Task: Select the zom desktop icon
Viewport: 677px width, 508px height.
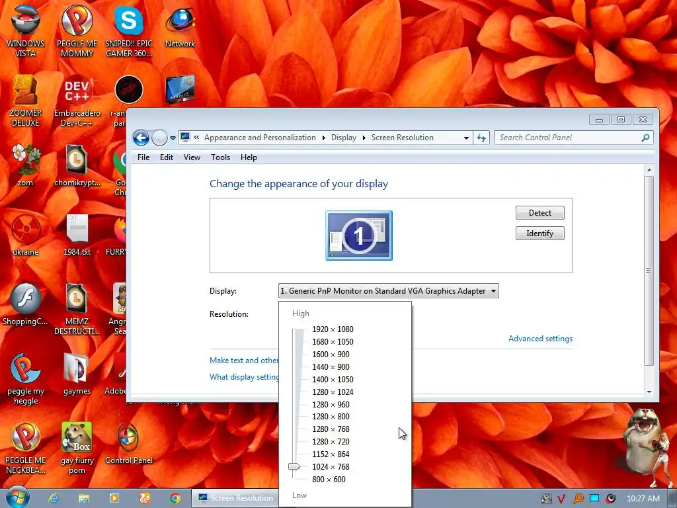Action: [x=26, y=165]
